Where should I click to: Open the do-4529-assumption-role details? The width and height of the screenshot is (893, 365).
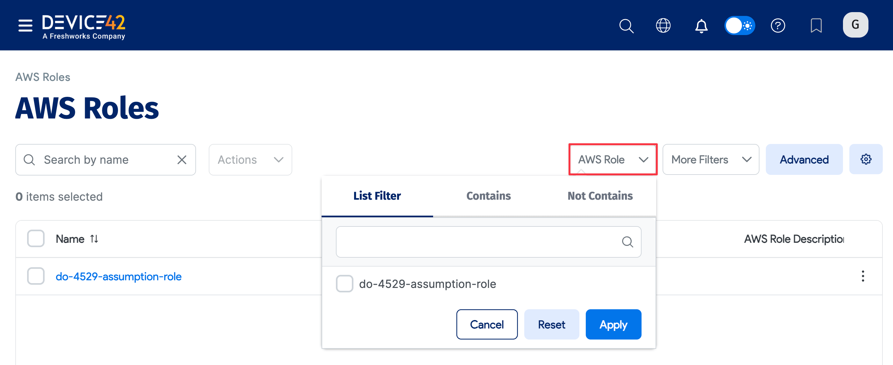tap(118, 276)
